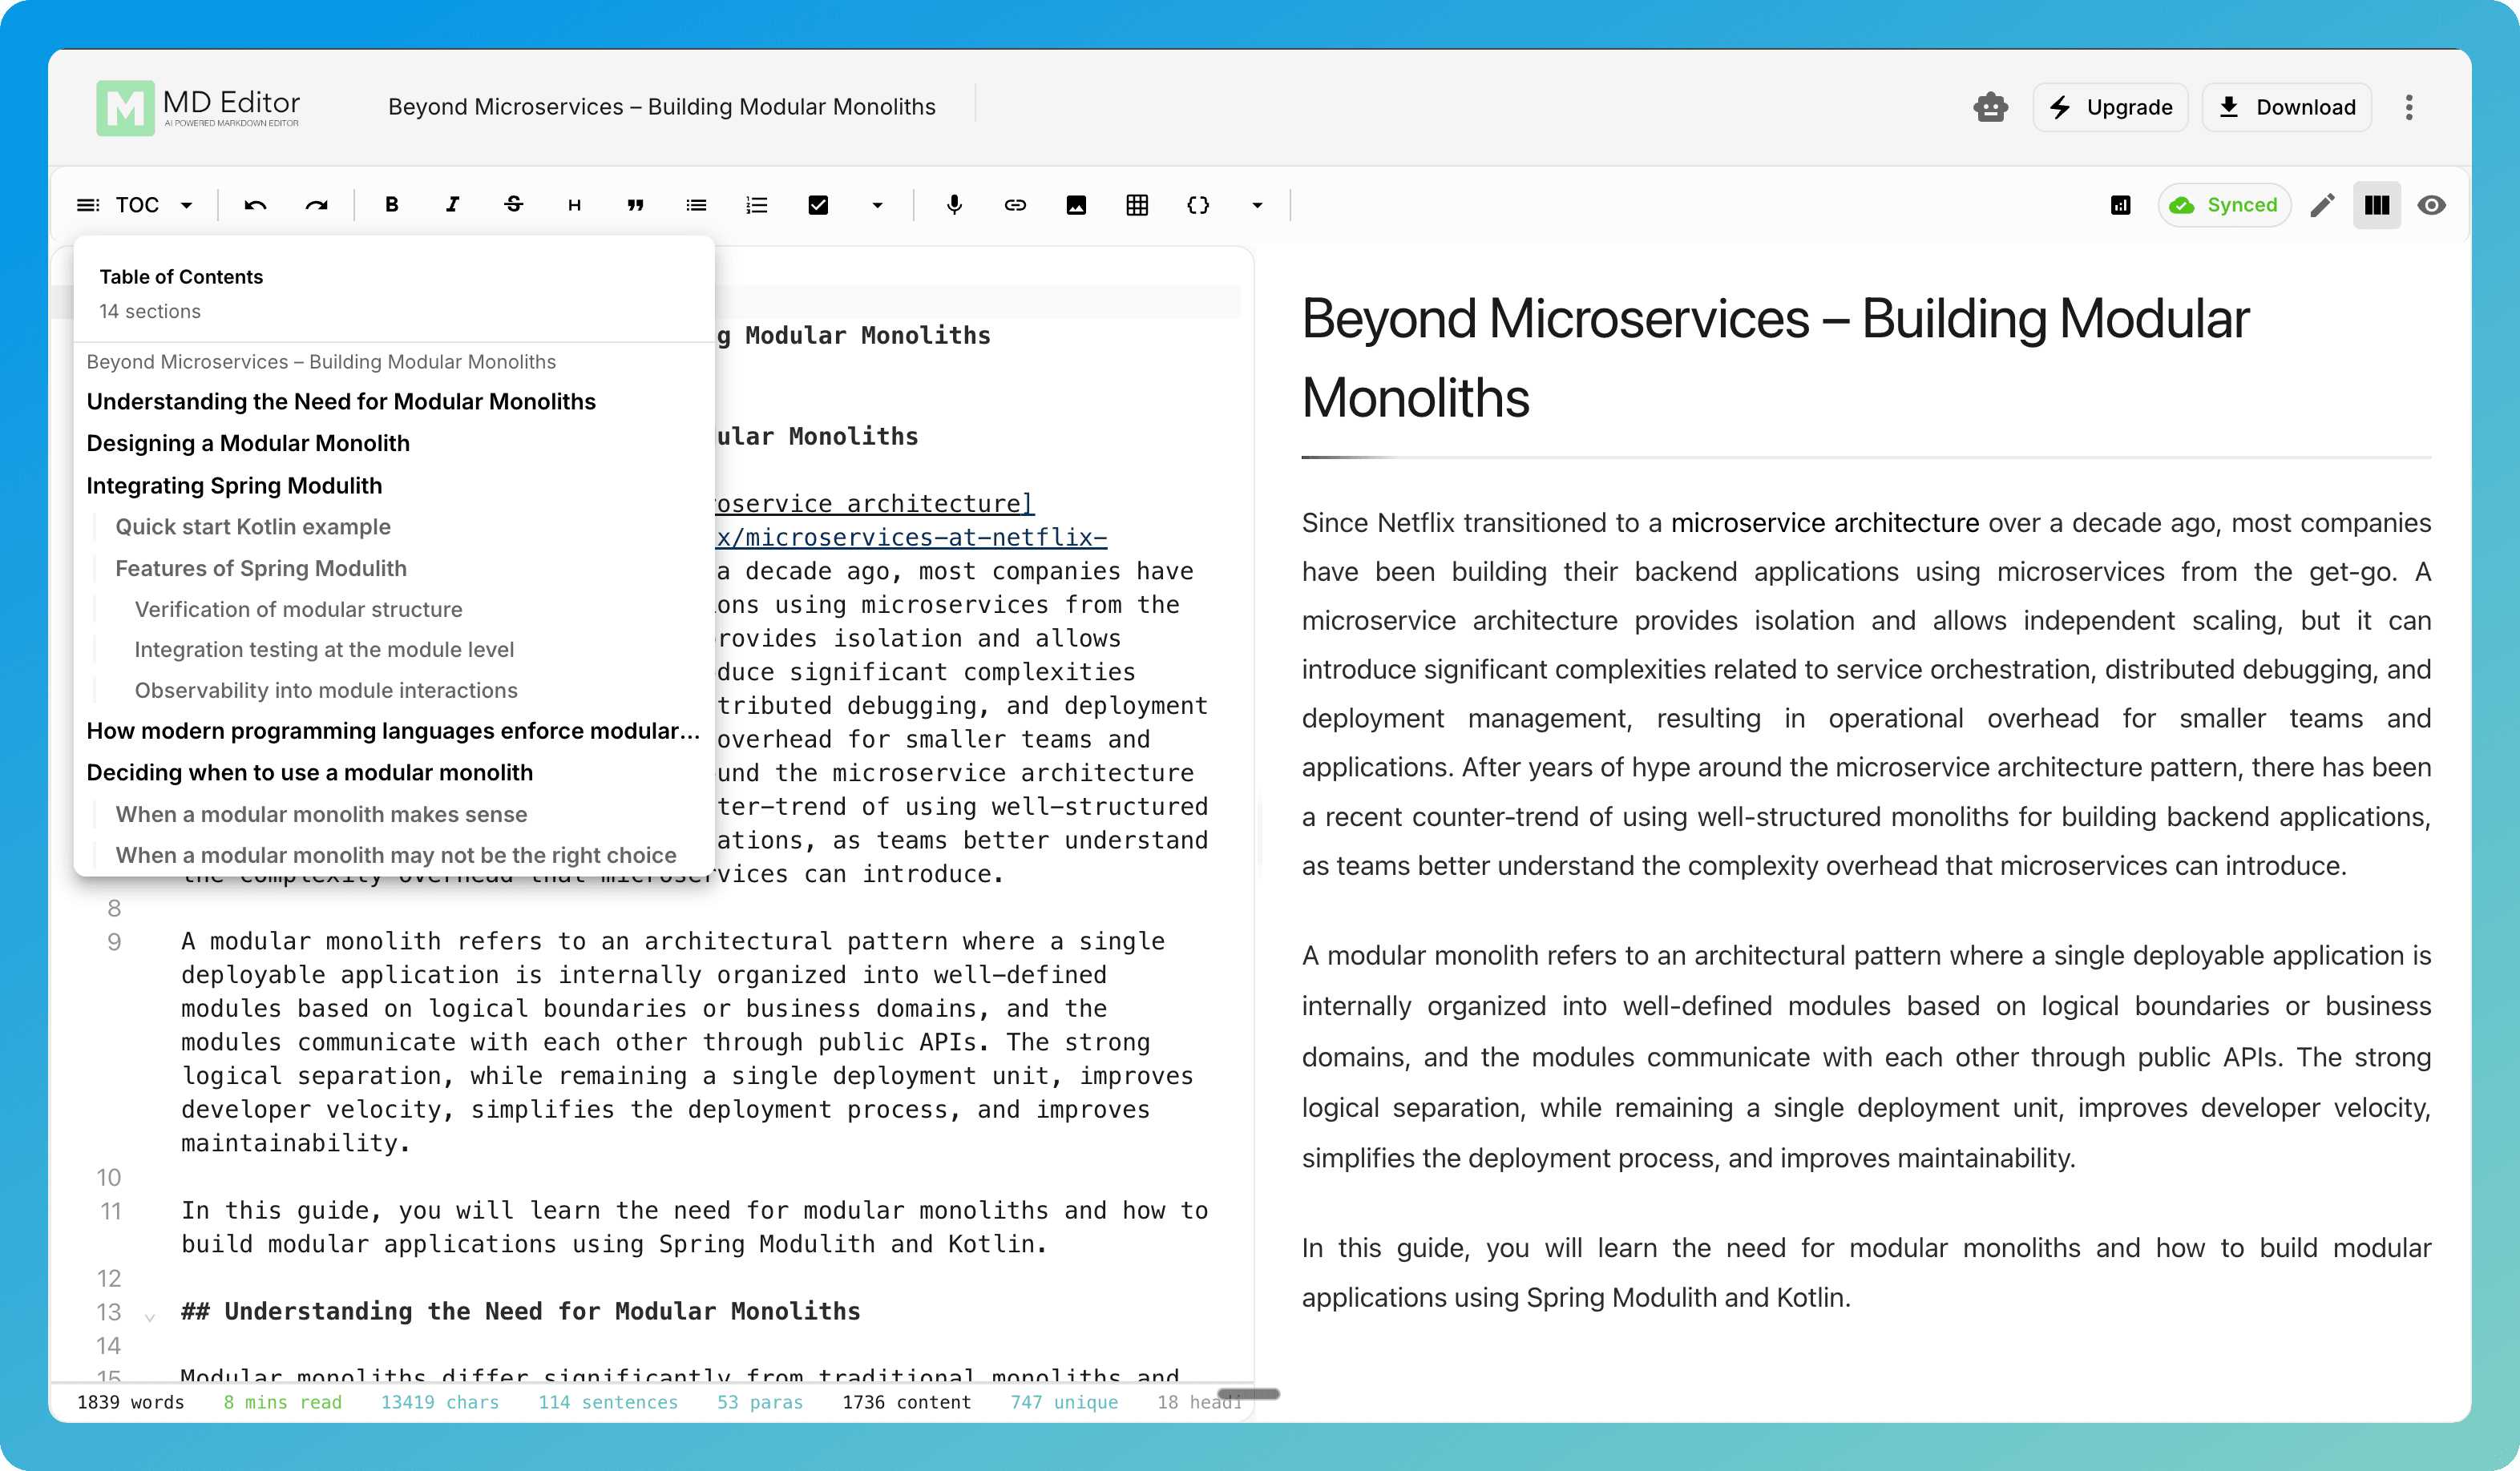Start voice dictation with microphone icon

click(954, 205)
